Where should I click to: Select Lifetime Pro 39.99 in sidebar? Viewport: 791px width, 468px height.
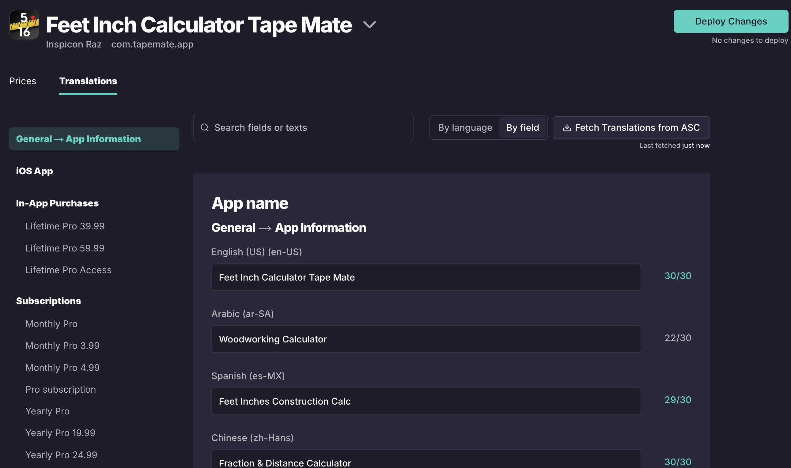pos(65,226)
